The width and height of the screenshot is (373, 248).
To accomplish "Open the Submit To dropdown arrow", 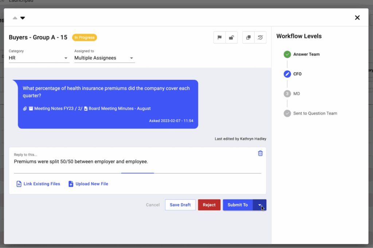I will pos(260,205).
